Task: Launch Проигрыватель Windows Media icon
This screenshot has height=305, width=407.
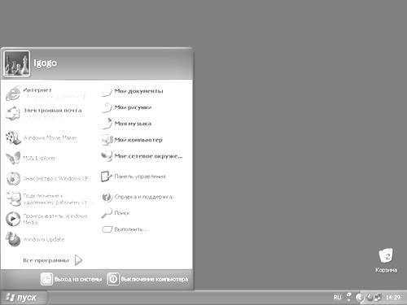Action: (13, 219)
